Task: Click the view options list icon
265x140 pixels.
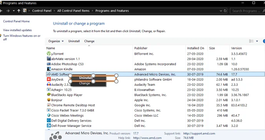Action: tap(251, 41)
